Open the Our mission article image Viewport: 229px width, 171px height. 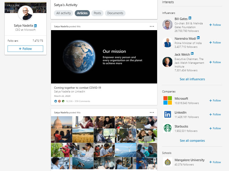[x=104, y=57]
